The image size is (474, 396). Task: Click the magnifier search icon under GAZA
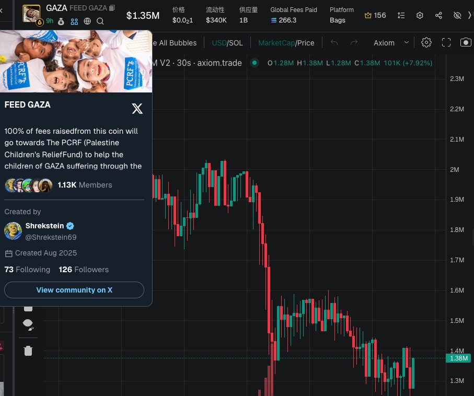100,21
